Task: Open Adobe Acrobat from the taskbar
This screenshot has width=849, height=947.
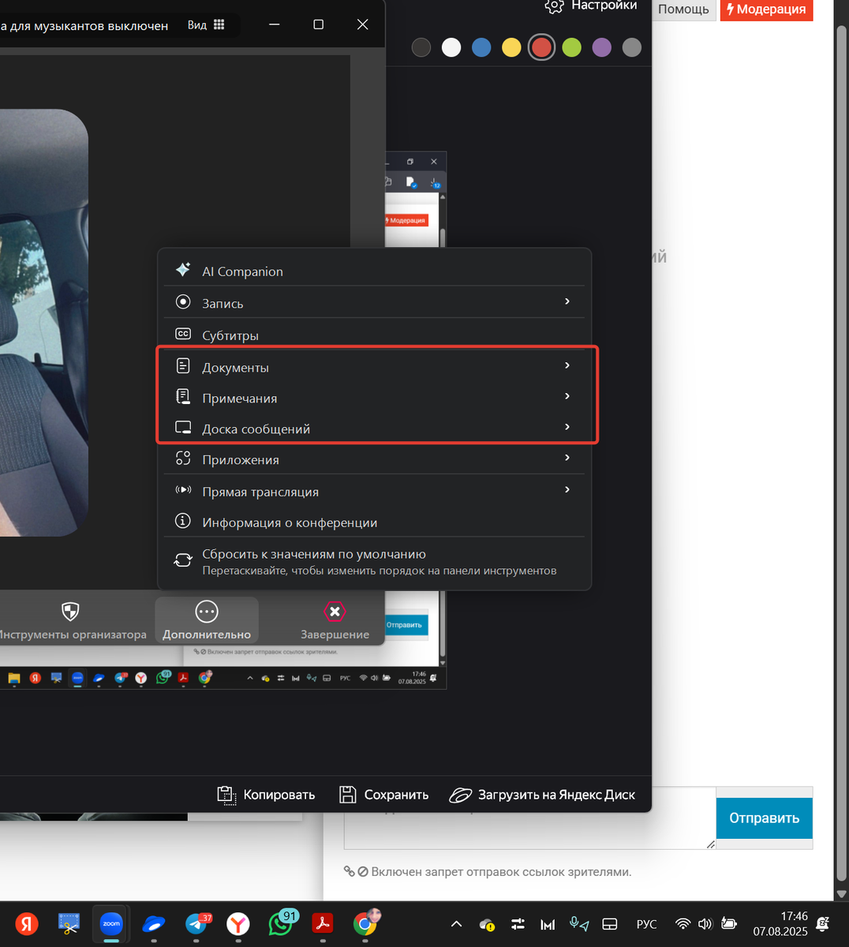Action: click(322, 923)
